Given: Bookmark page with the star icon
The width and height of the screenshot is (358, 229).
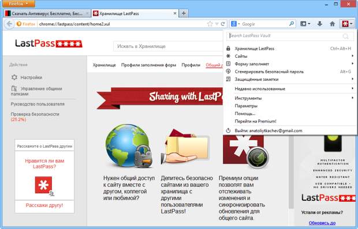Looking at the screenshot, I should point(210,24).
